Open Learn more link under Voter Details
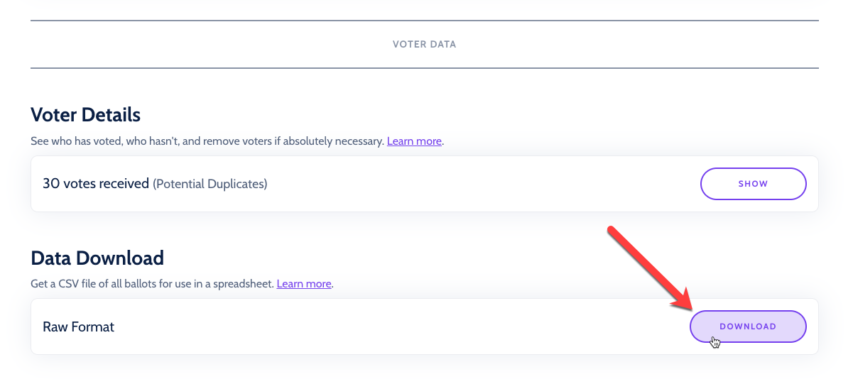The image size is (853, 384). (x=414, y=141)
